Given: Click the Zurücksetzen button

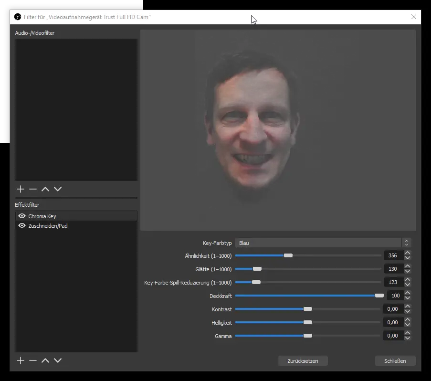Looking at the screenshot, I should [303, 361].
